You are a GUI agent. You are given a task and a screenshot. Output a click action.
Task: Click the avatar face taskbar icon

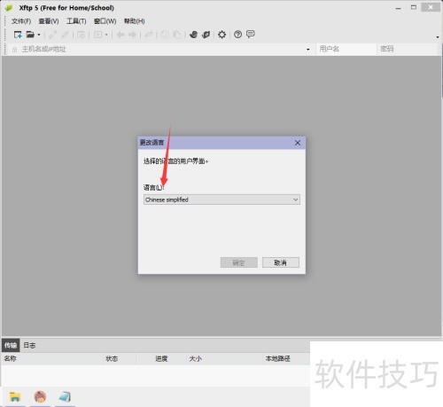click(40, 396)
